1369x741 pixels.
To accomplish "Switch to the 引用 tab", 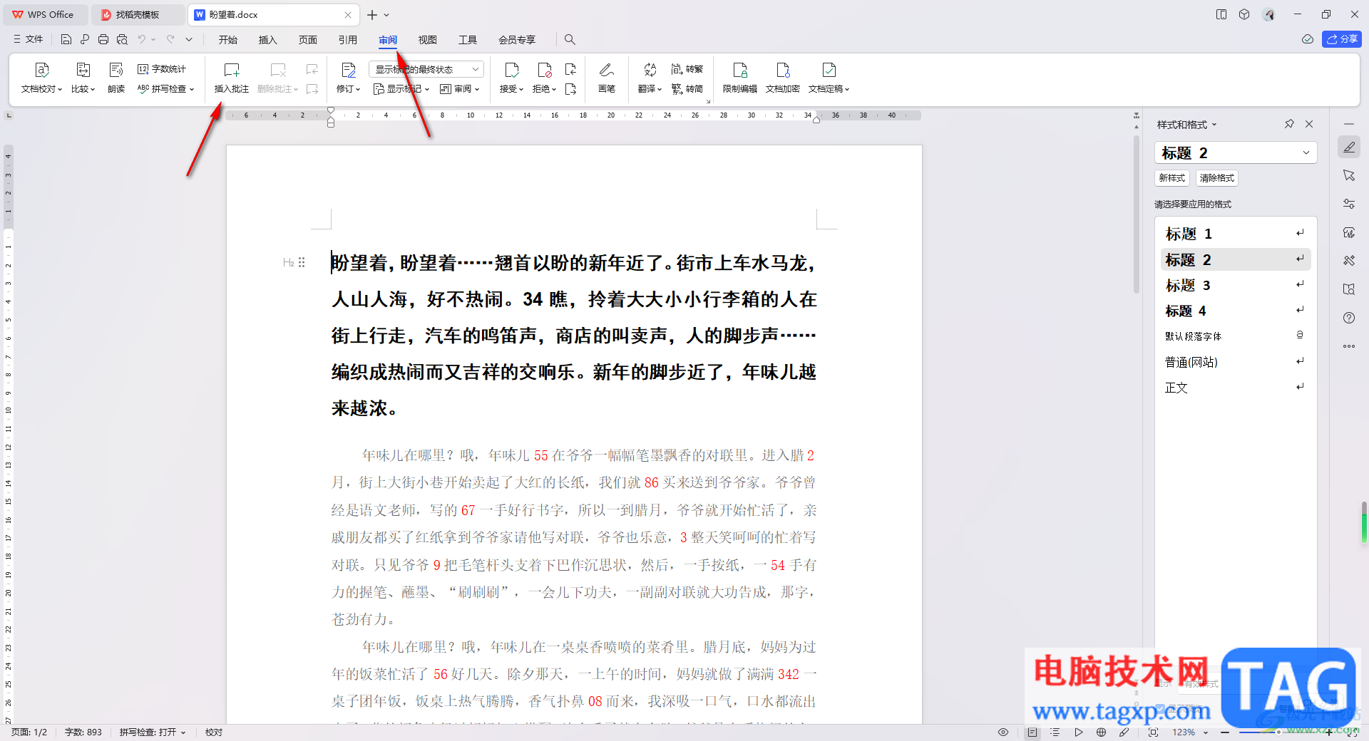I will (x=348, y=40).
